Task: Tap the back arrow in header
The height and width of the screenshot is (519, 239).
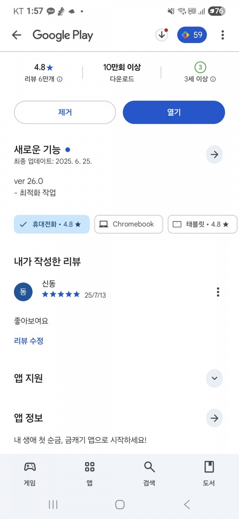Action: [16, 35]
